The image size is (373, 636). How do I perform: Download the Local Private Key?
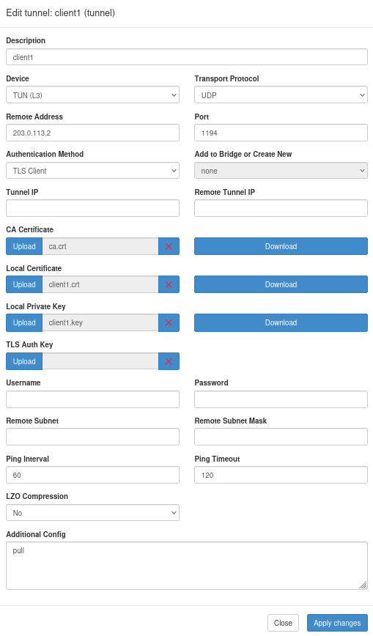click(281, 322)
